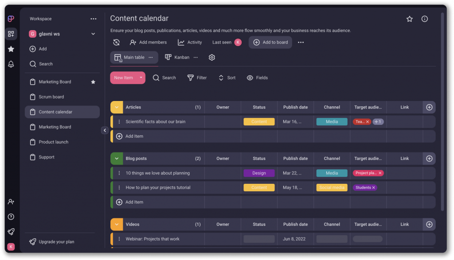Click the help question mark icon
The width and height of the screenshot is (454, 260).
point(11,217)
